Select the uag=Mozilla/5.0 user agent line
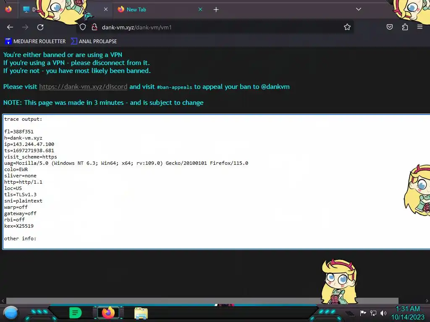This screenshot has width=430, height=322. coord(126,163)
